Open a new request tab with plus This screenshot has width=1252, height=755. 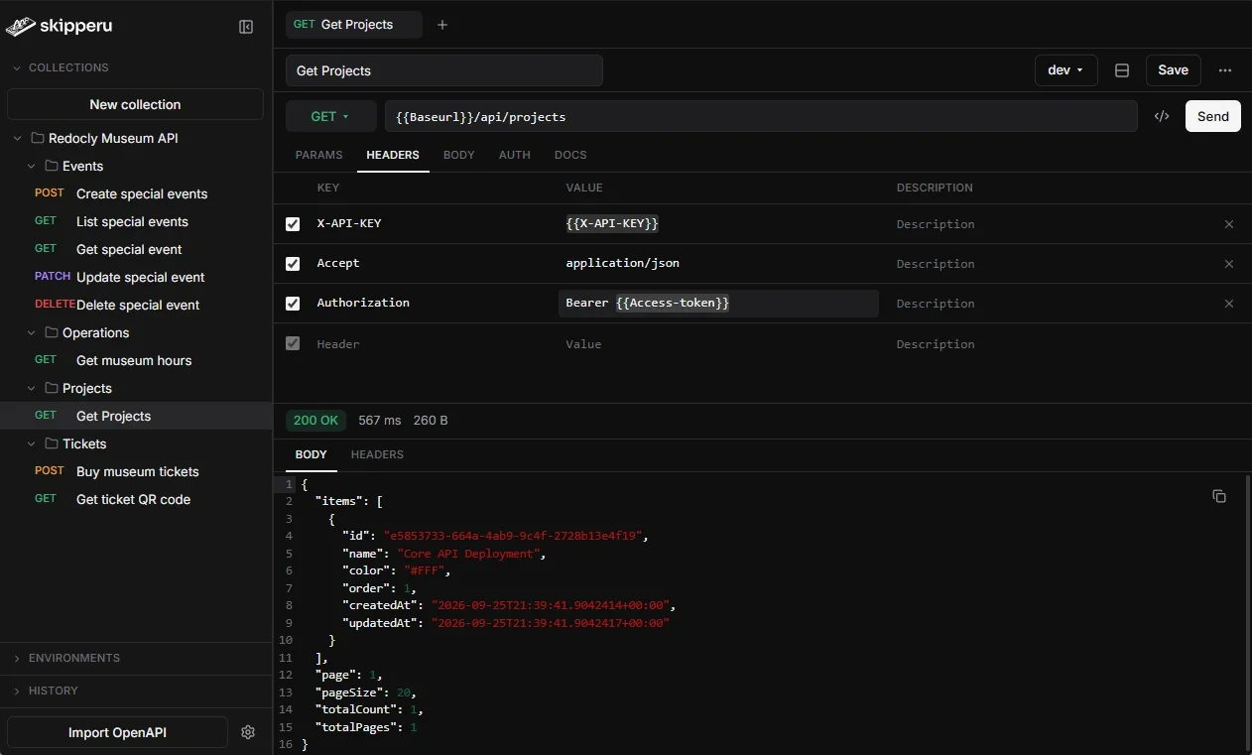pyautogui.click(x=442, y=25)
